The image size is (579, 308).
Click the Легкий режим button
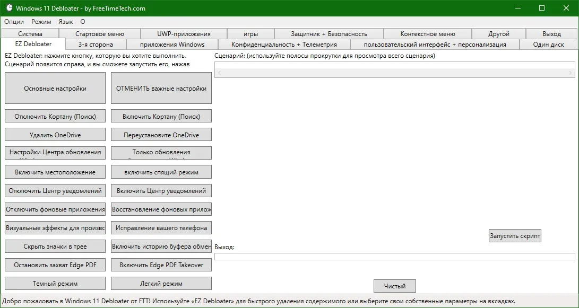click(161, 283)
